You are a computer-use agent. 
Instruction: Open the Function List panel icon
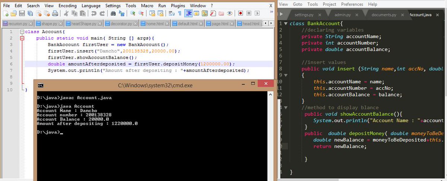[212, 13]
